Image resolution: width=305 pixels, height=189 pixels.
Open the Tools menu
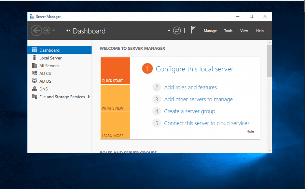[x=228, y=31]
